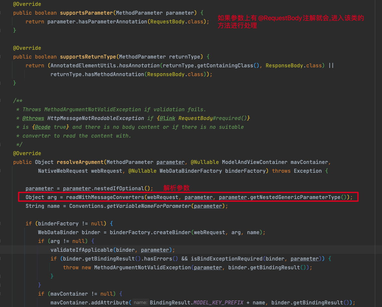This screenshot has width=382, height=307.
Task: Click the 'binderFactory != null' condition
Action: (71, 224)
